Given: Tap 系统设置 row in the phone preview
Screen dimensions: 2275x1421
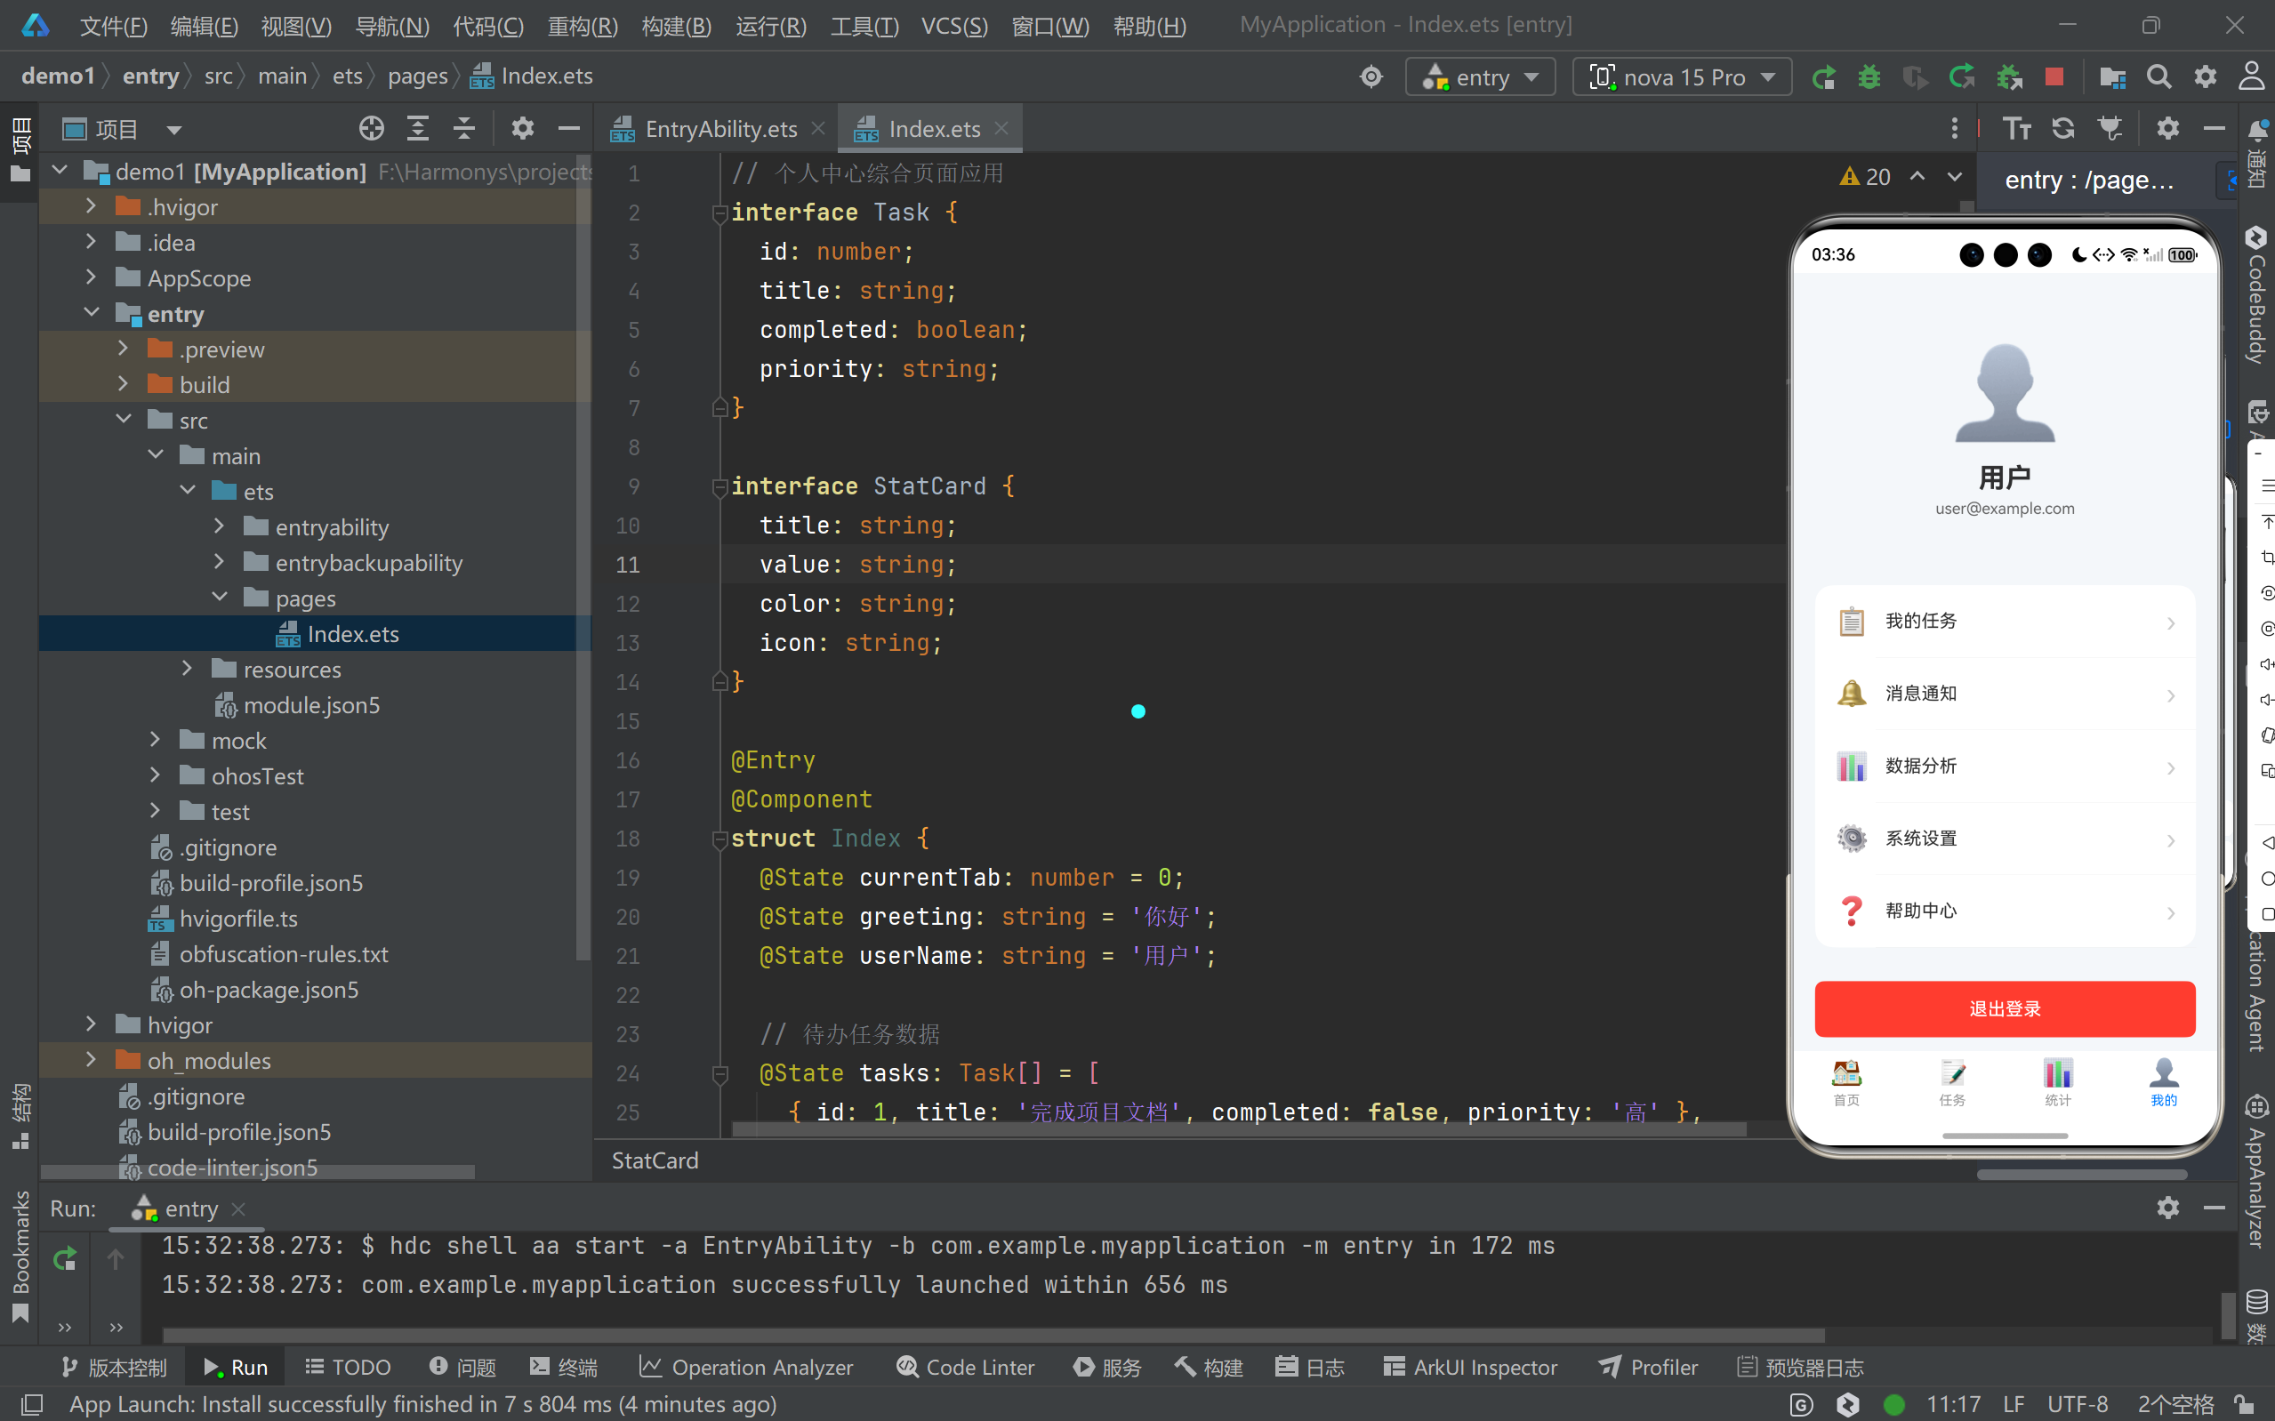Looking at the screenshot, I should click(2005, 839).
